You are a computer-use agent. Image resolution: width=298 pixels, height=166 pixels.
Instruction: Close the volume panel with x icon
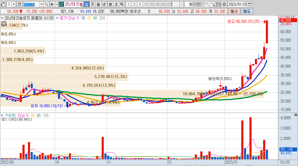click(296, 115)
